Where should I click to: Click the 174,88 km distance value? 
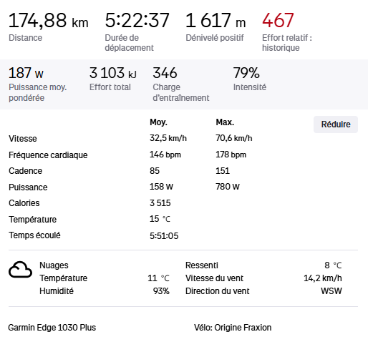coord(49,21)
